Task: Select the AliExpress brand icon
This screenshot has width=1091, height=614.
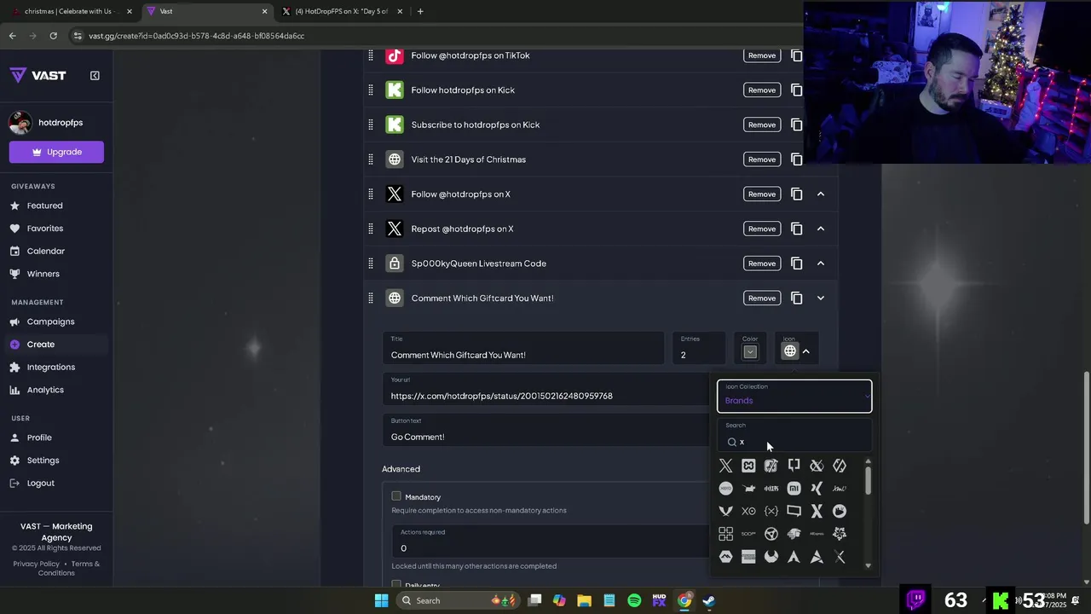Action: [x=817, y=534]
